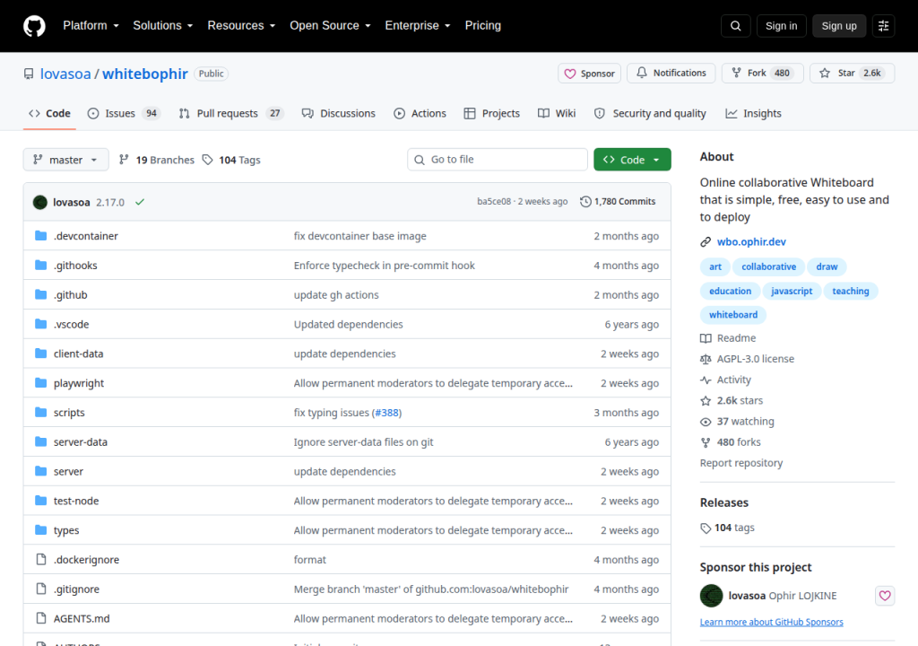Click the lovasoa owner link
Image resolution: width=918 pixels, height=646 pixels.
coord(65,74)
